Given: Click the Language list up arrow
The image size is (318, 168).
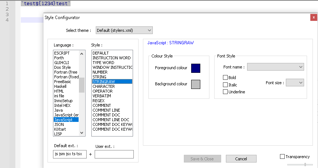Looking at the screenshot, I should [82, 54].
